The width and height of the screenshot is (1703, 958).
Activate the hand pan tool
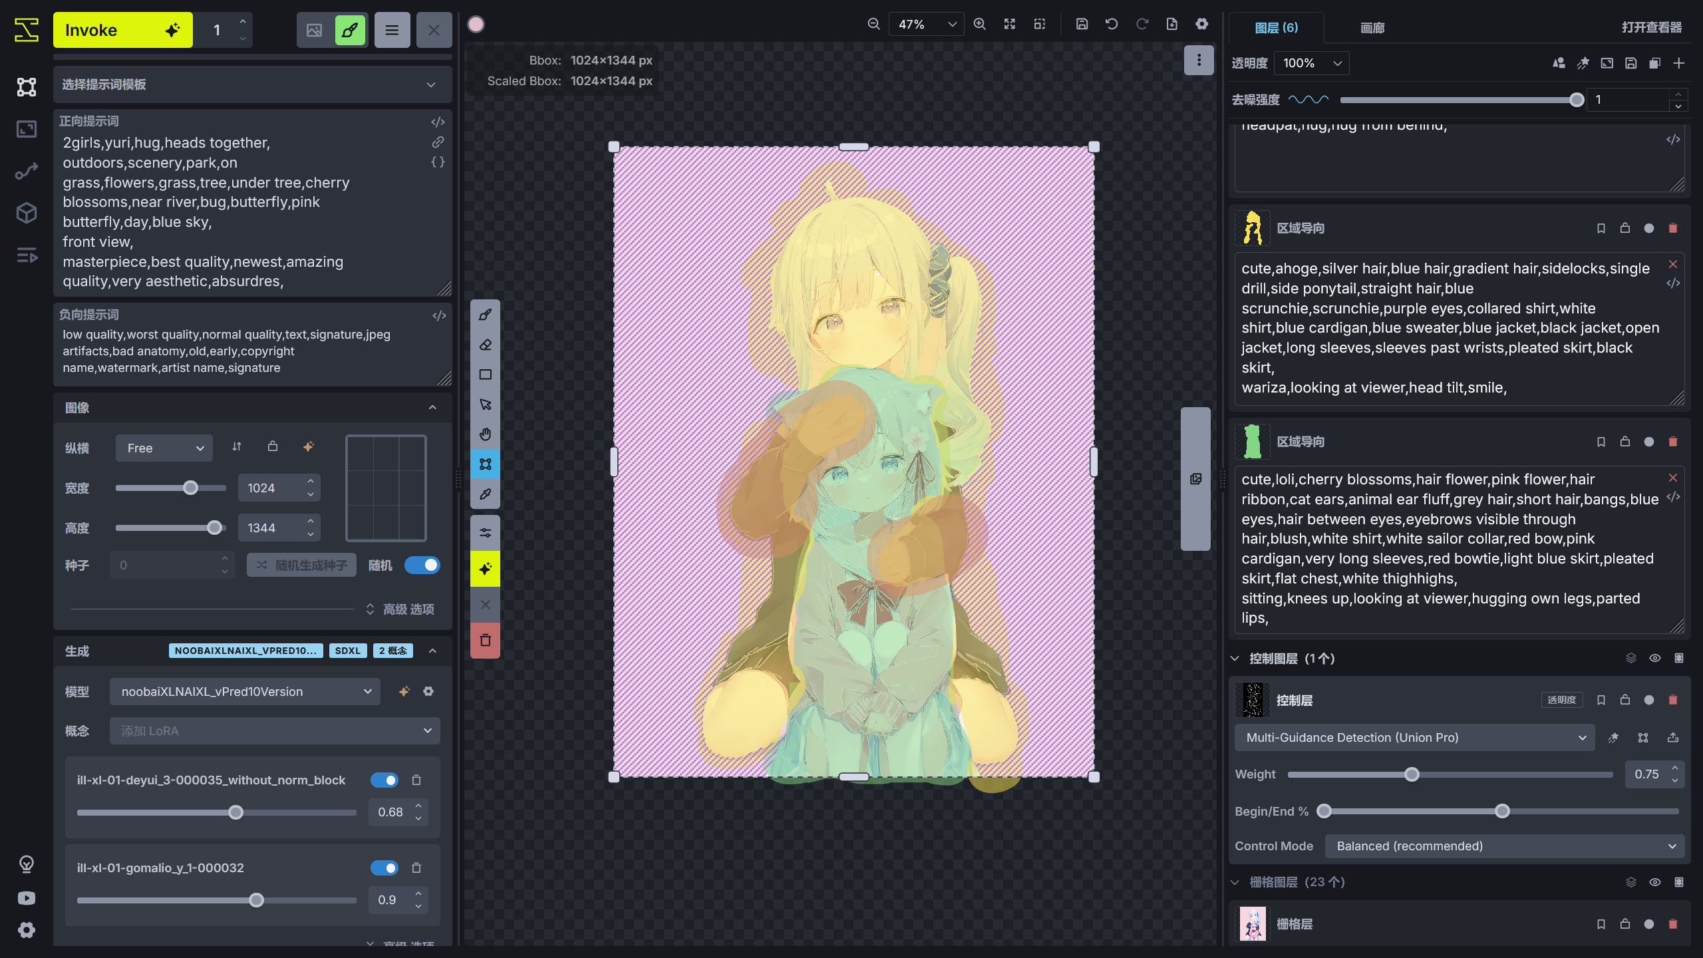pyautogui.click(x=485, y=434)
